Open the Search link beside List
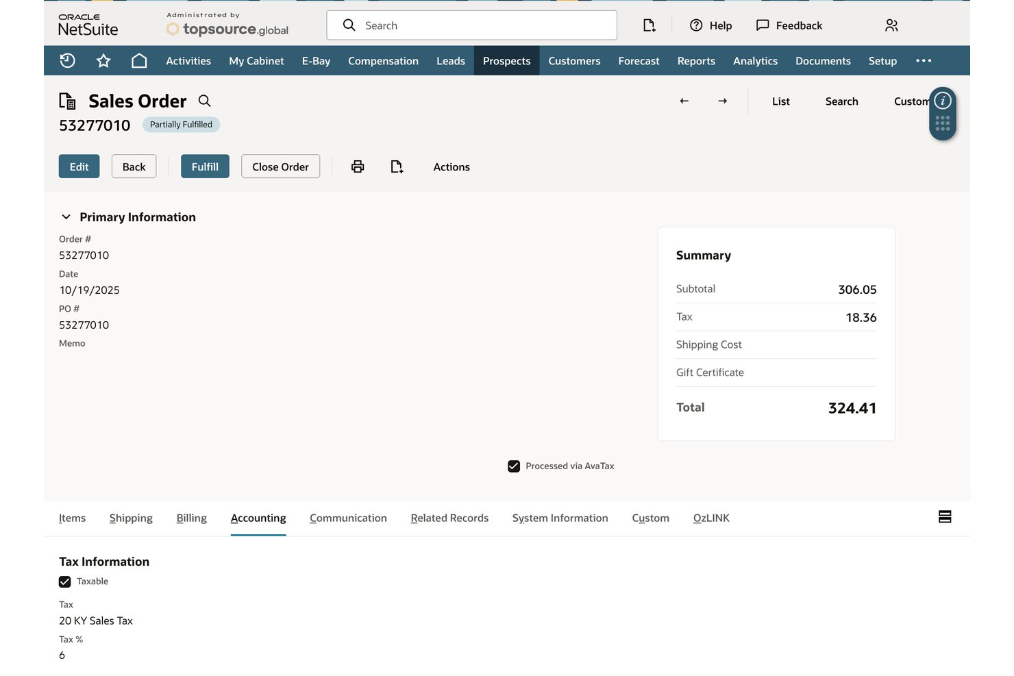1014x676 pixels. pyautogui.click(x=841, y=101)
